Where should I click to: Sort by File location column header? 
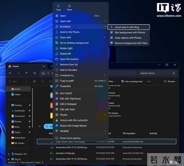pos(129,133)
